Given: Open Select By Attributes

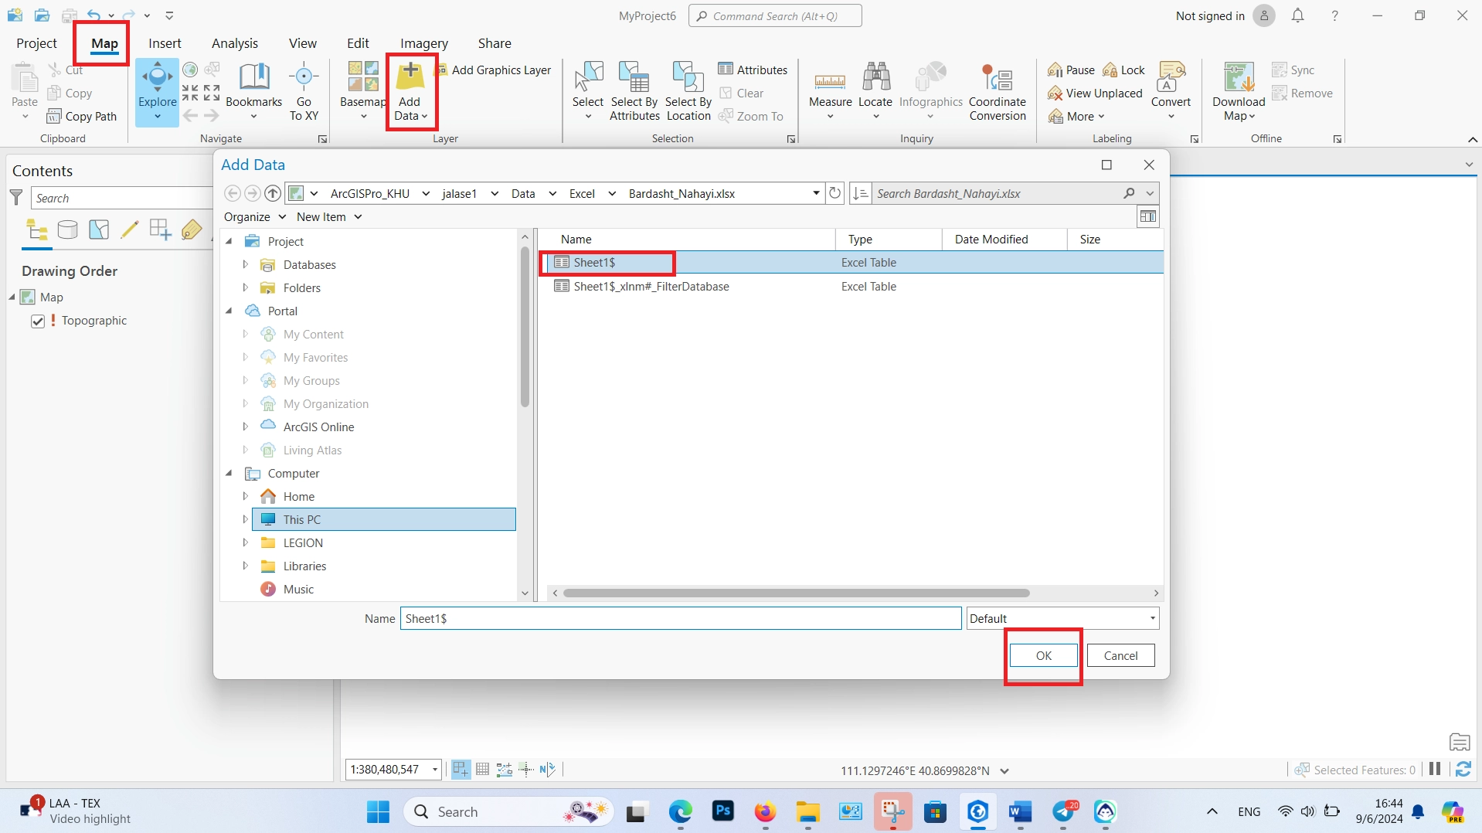Looking at the screenshot, I should [x=634, y=91].
